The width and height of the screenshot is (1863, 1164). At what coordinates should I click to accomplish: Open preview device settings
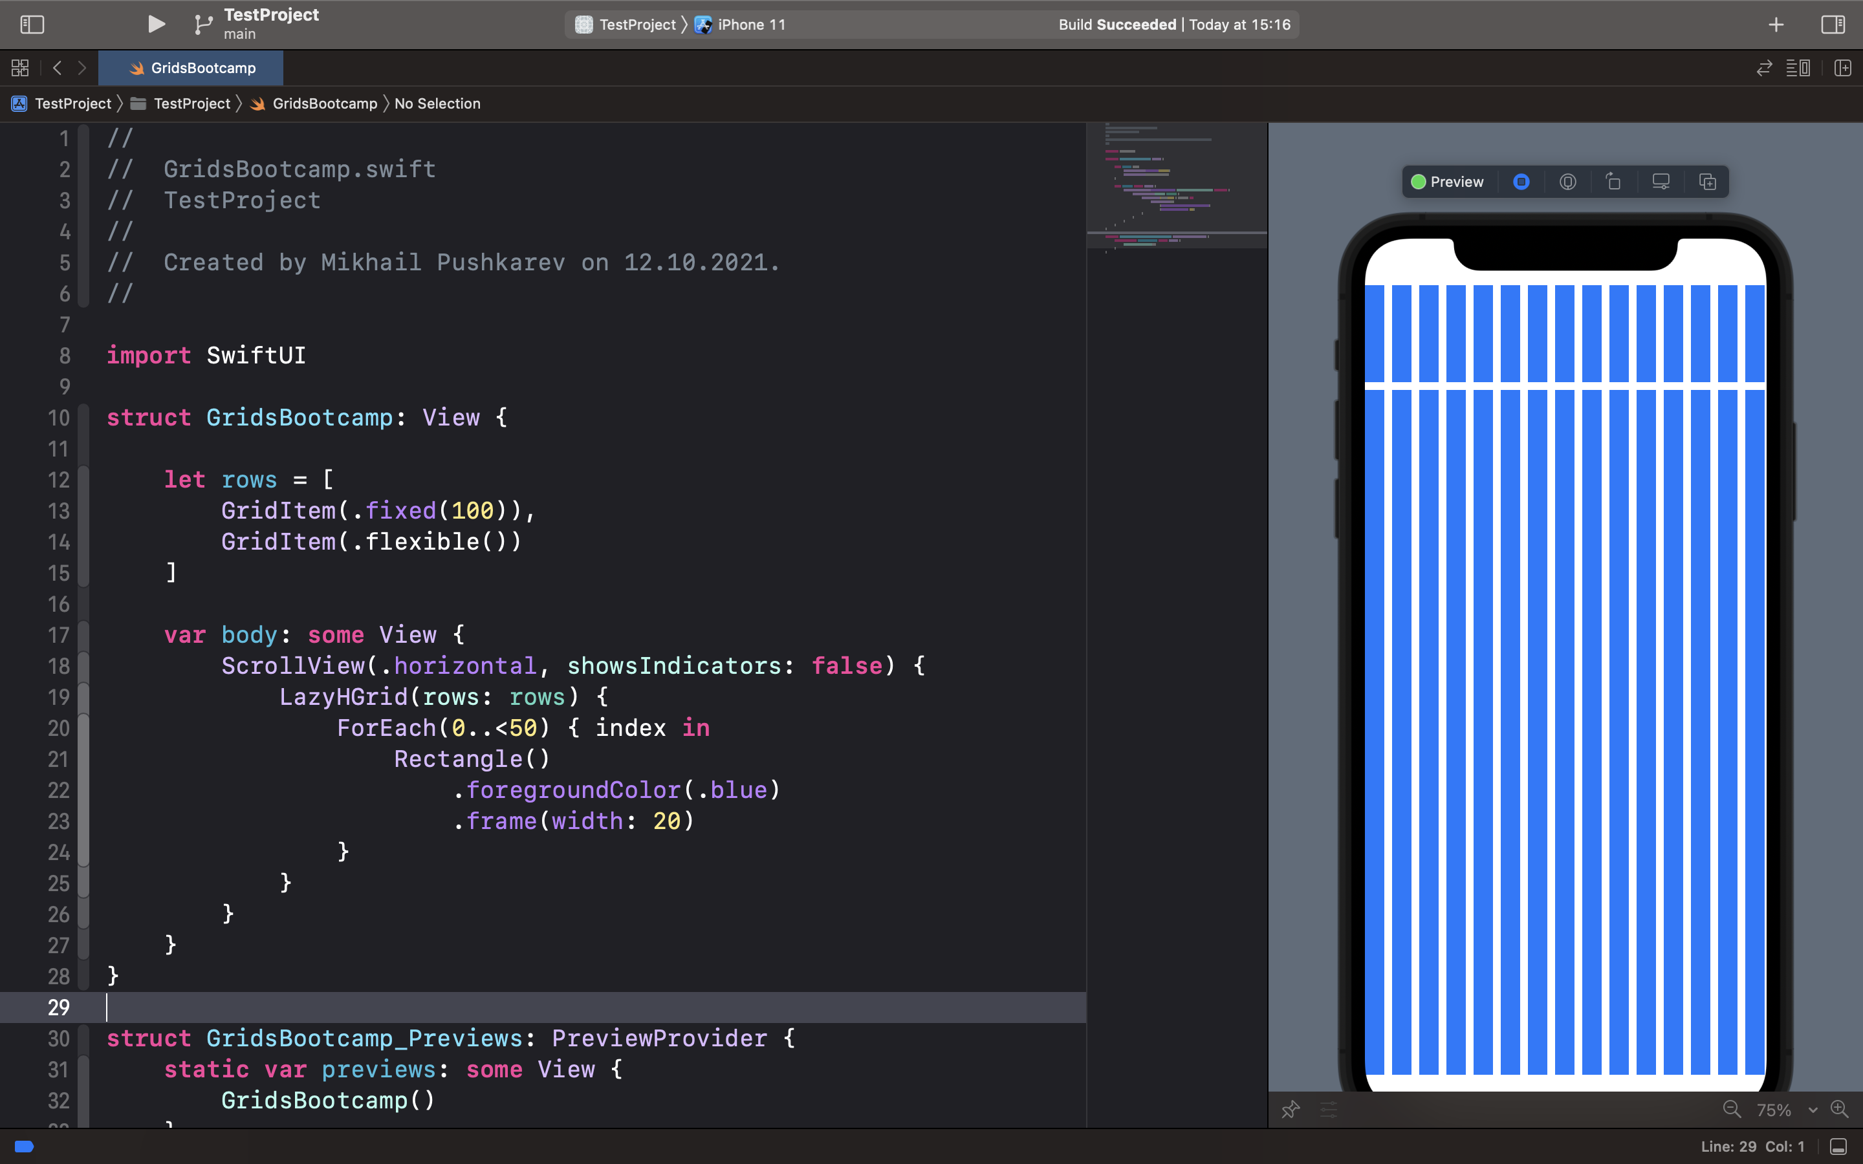pyautogui.click(x=1661, y=182)
